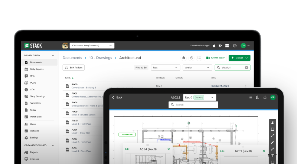Open the version history clock icon

(192, 58)
